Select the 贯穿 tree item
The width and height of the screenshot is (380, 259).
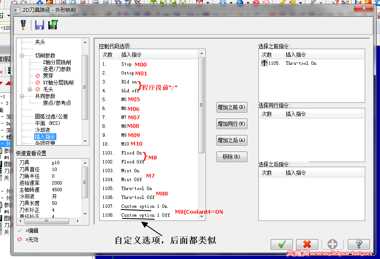48,76
